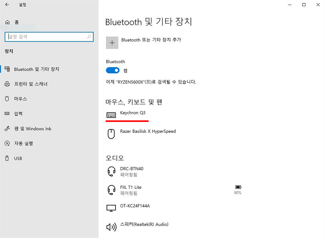Viewport: 325px width, 238px height.
Task: Click the pen and Windows Ink icon
Action: pyautogui.click(x=7, y=129)
